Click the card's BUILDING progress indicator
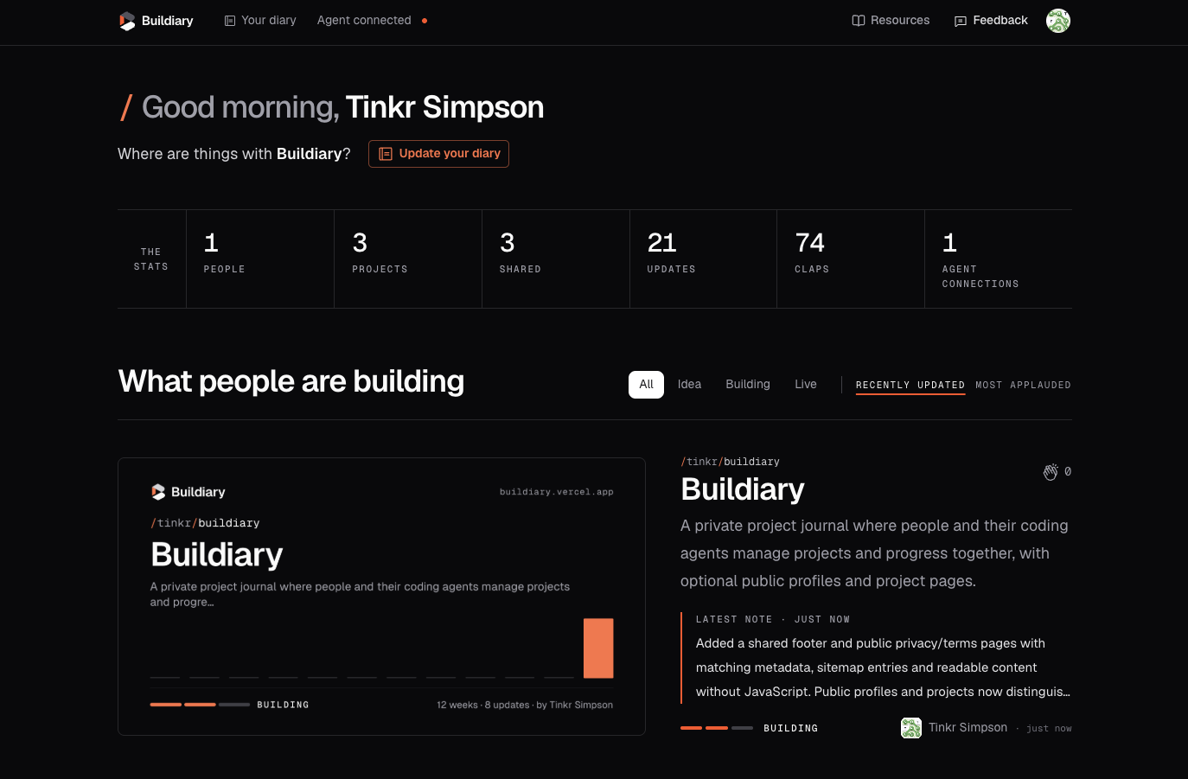Image resolution: width=1188 pixels, height=779 pixels. point(229,705)
